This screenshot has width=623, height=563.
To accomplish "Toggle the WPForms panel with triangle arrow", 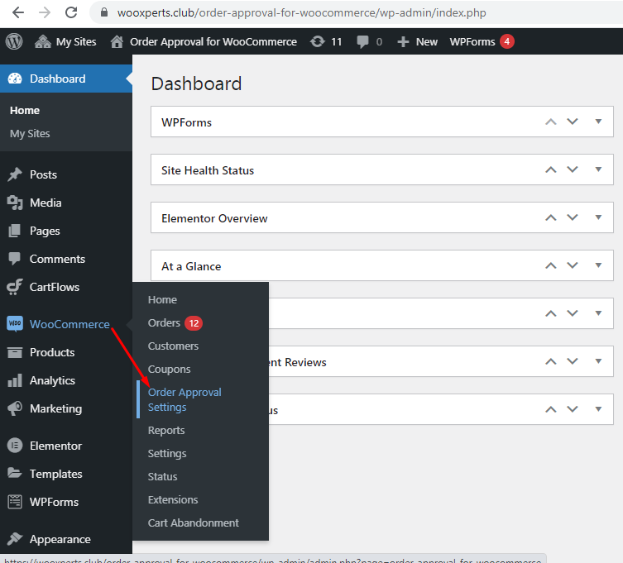I will tap(599, 122).
